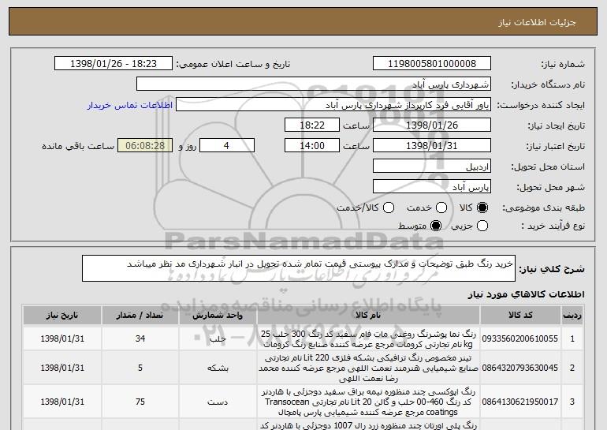Viewport: 607px width, 430px height.
Task: Click the general description text box خرید رنگ
Action: [299, 268]
